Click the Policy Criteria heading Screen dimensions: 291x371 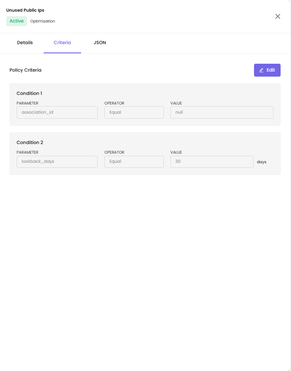[x=25, y=70]
